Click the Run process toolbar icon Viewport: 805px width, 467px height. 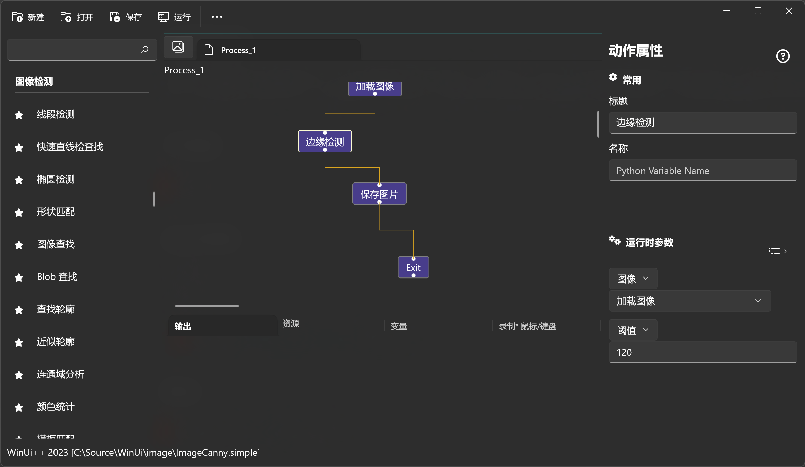[x=163, y=17]
